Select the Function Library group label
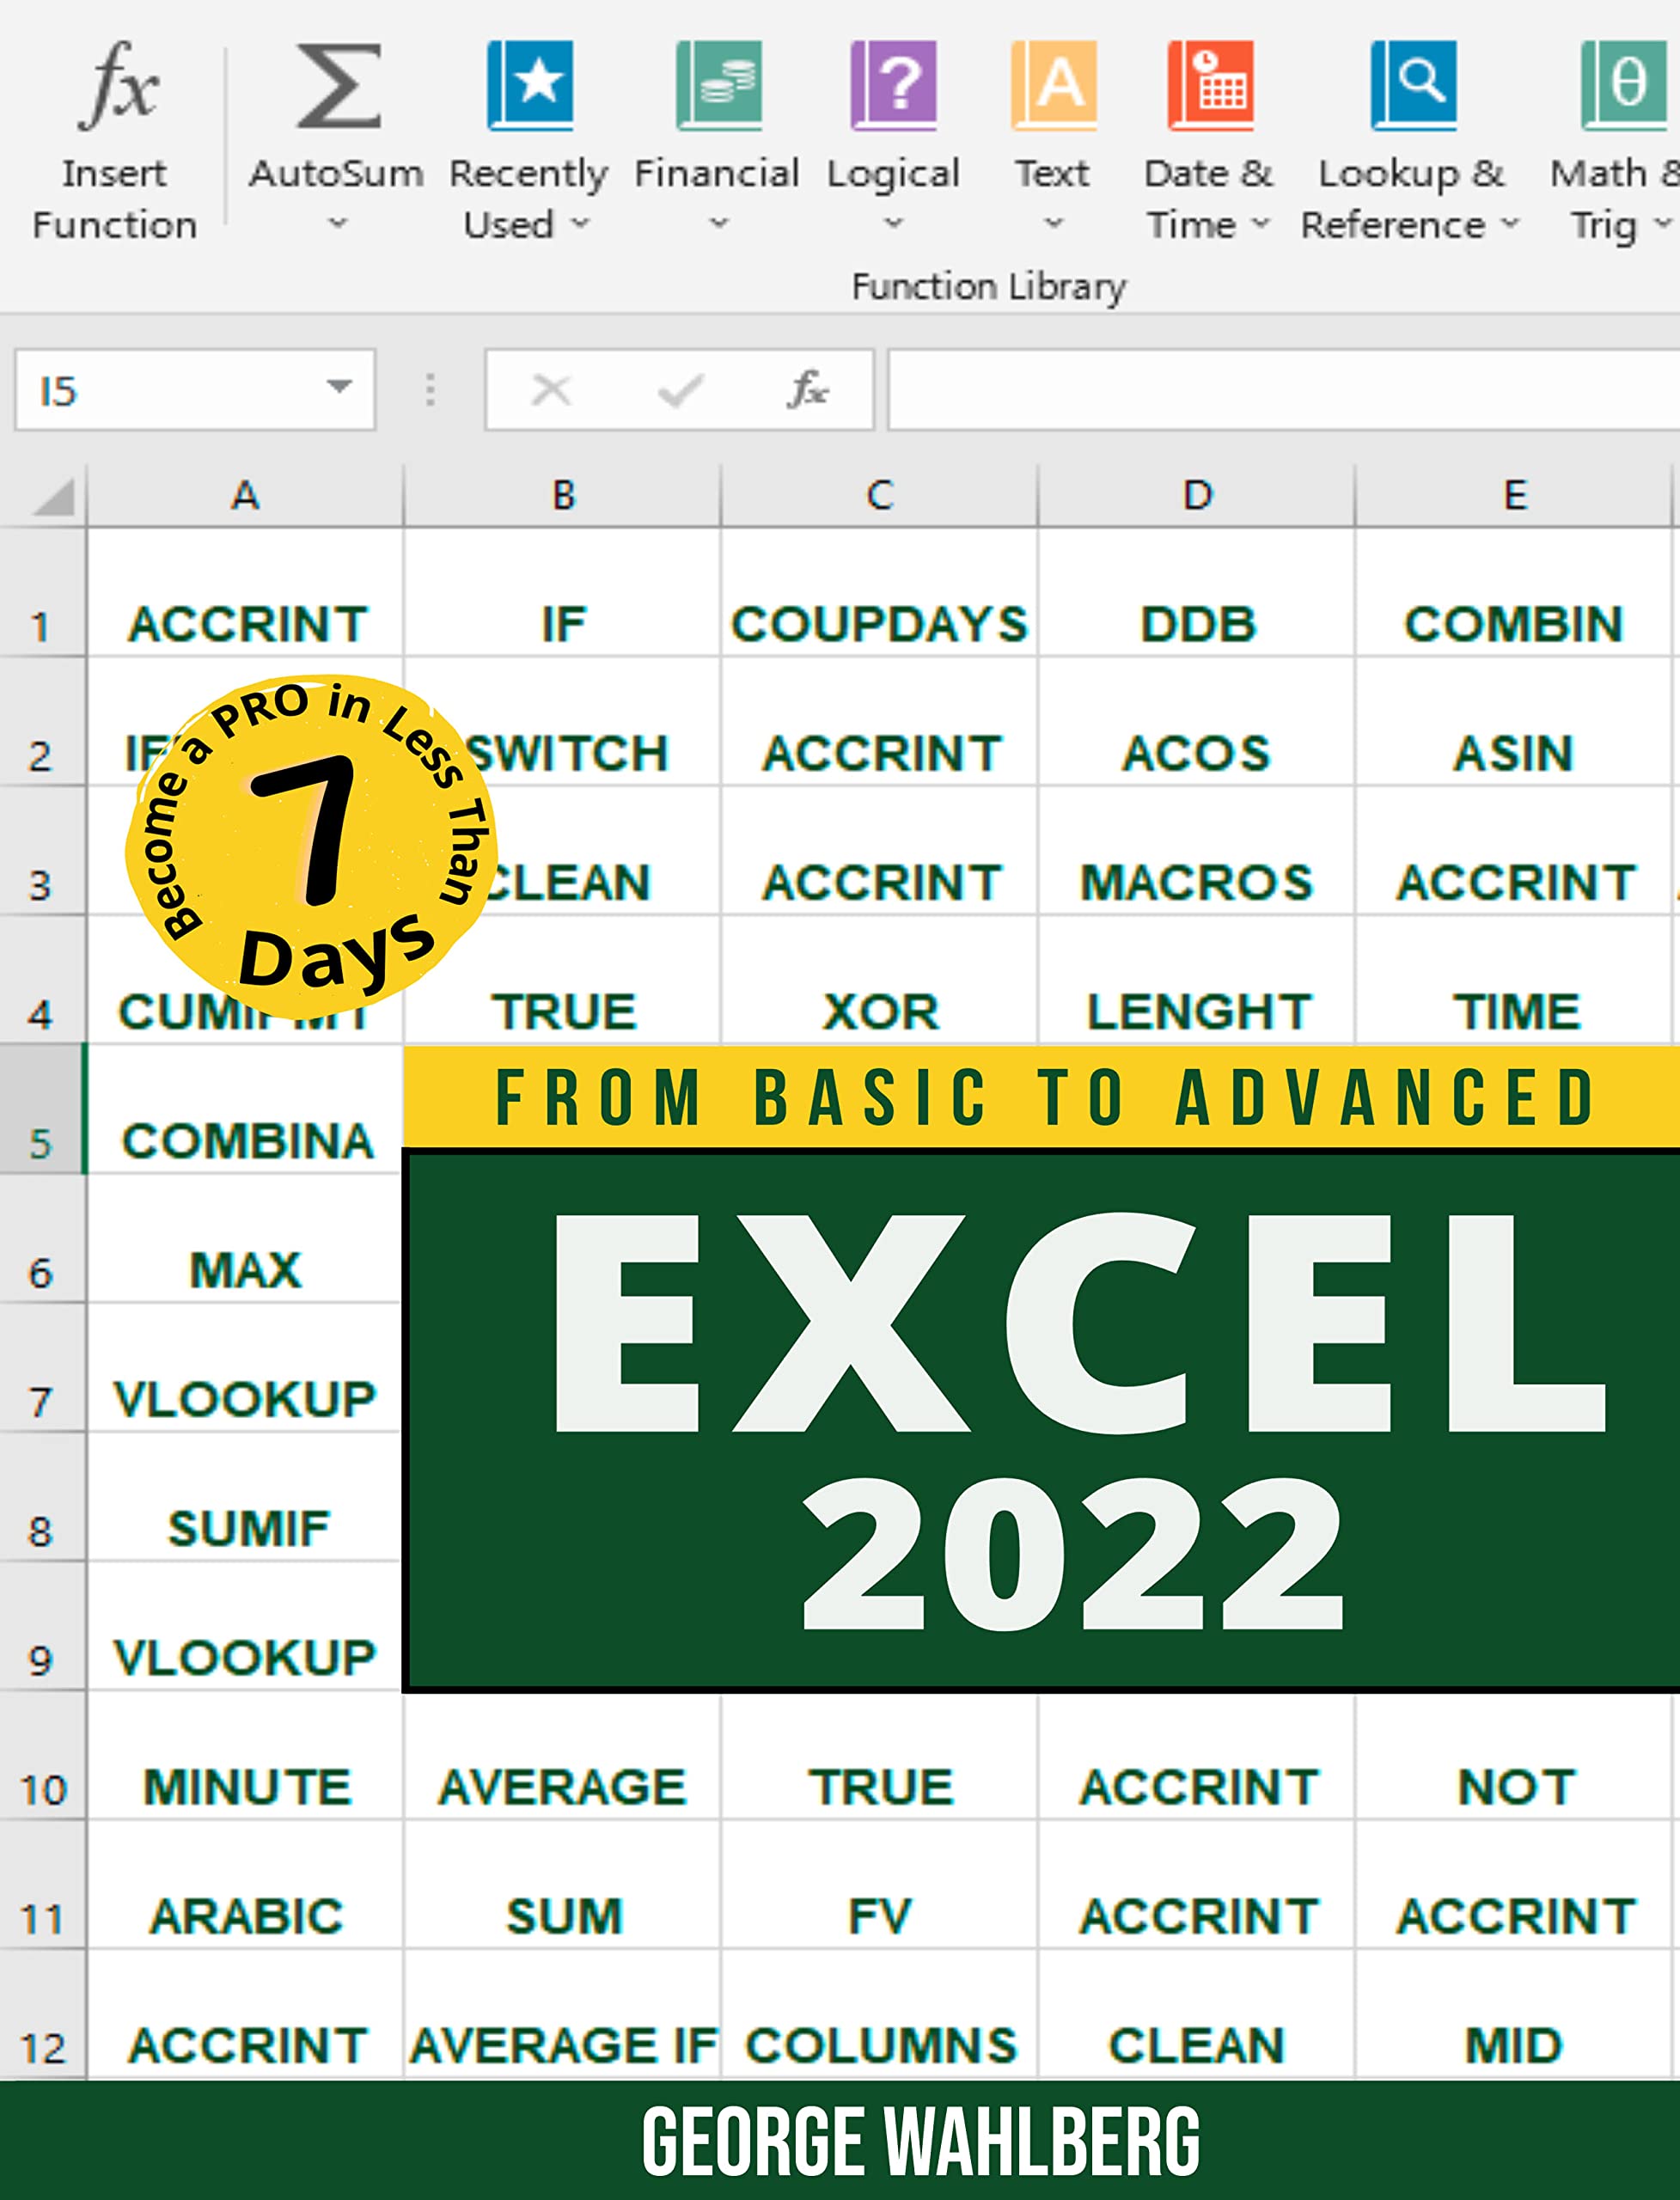The width and height of the screenshot is (1680, 2200). point(988,287)
